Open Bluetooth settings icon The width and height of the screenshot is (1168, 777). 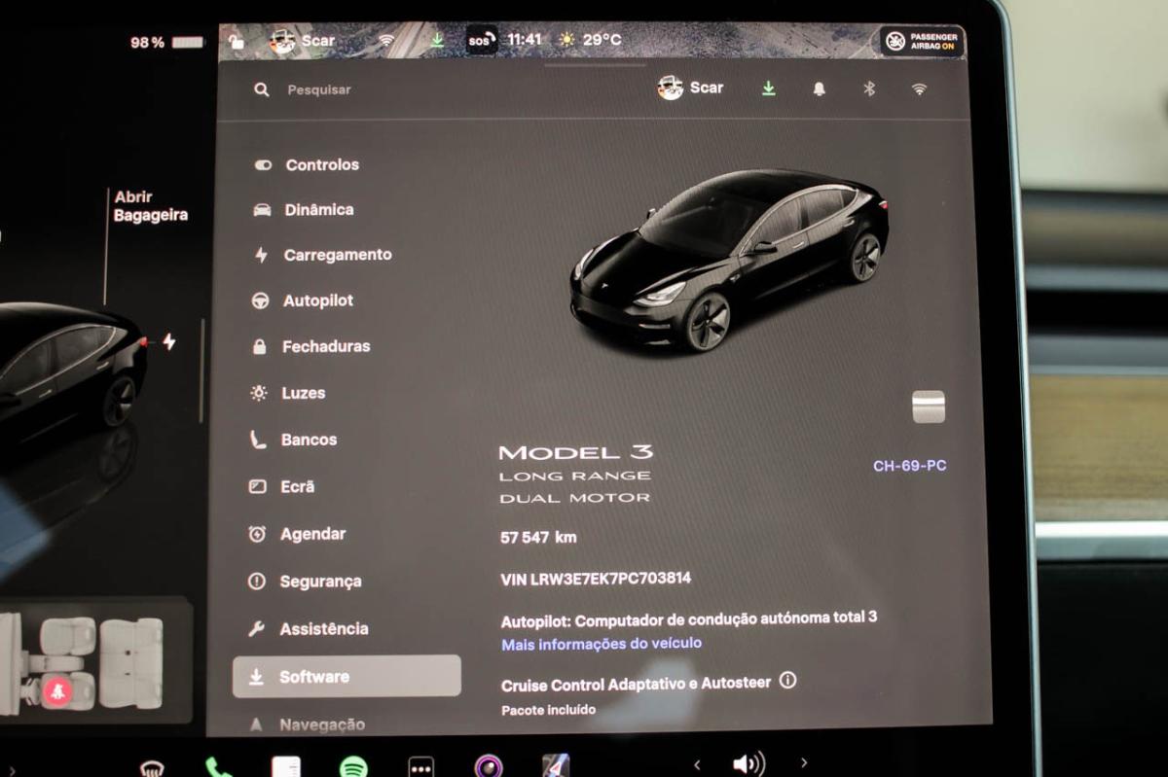click(x=869, y=88)
